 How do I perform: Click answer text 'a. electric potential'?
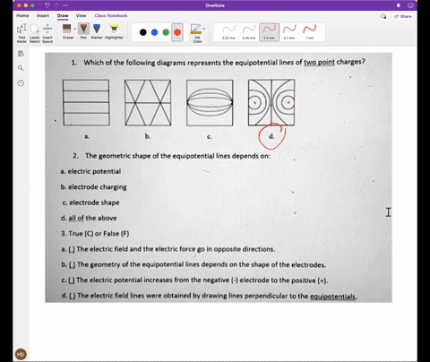90,171
